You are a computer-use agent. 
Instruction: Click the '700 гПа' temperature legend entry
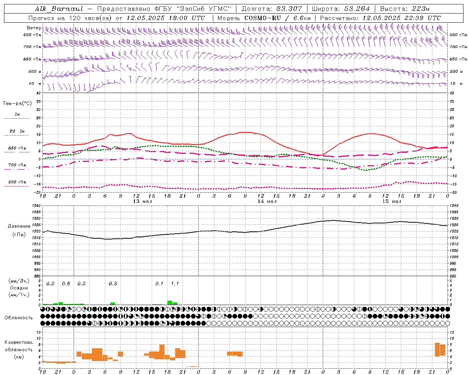pyautogui.click(x=17, y=165)
